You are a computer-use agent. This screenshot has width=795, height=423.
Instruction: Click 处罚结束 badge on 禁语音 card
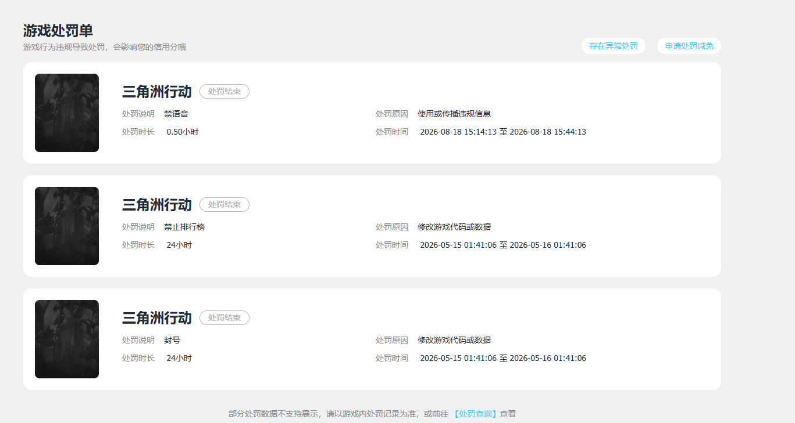[x=224, y=91]
